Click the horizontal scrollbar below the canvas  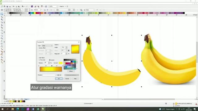(139, 99)
